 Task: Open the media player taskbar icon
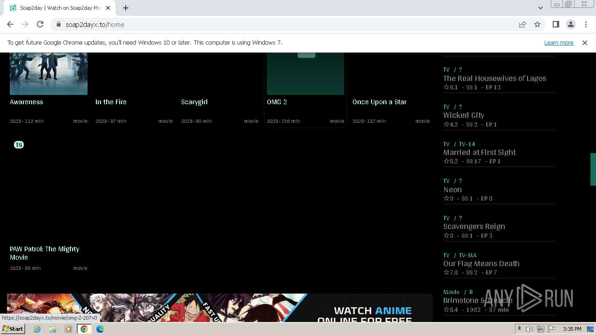click(x=68, y=329)
